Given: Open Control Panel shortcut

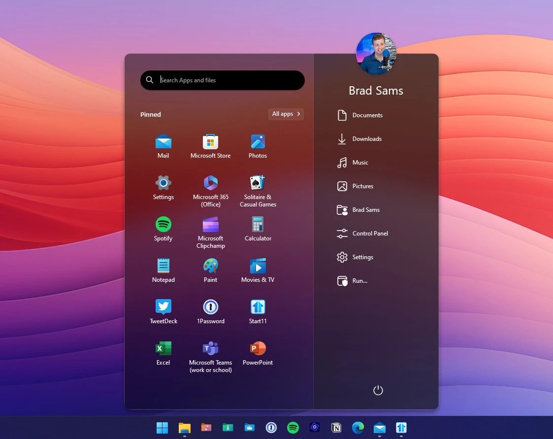Looking at the screenshot, I should (370, 234).
